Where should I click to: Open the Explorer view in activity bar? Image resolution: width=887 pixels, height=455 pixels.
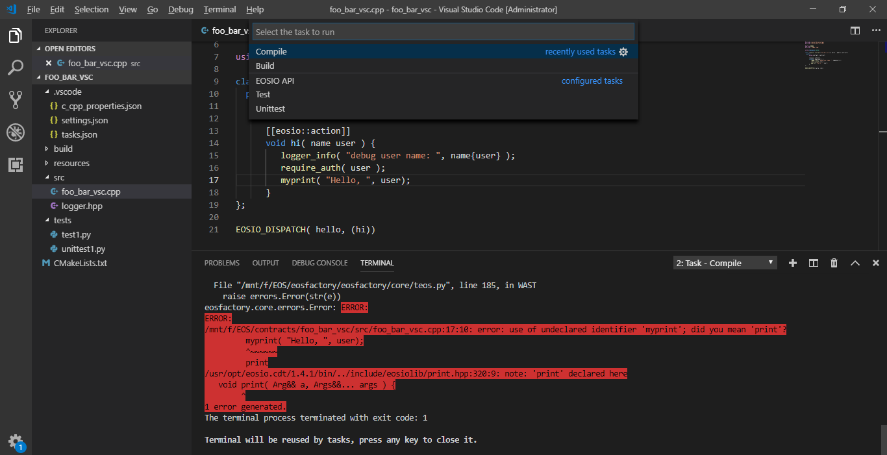click(x=16, y=36)
